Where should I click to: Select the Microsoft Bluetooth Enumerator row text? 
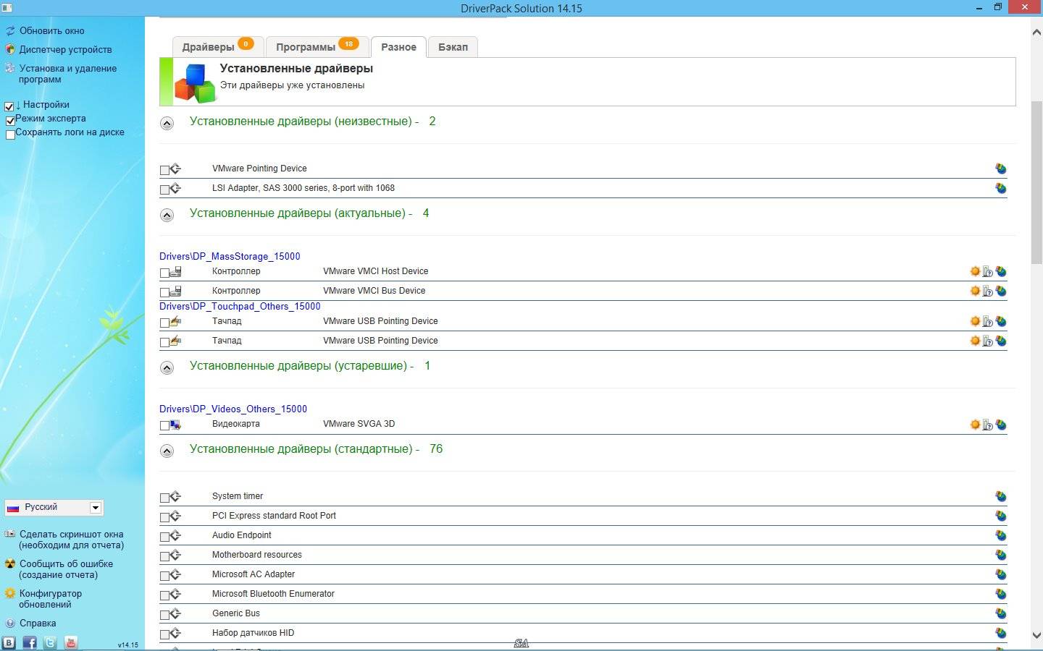click(x=273, y=594)
